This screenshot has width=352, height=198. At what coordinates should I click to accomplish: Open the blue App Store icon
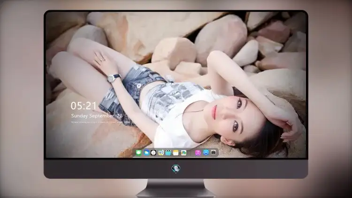pyautogui.click(x=206, y=152)
